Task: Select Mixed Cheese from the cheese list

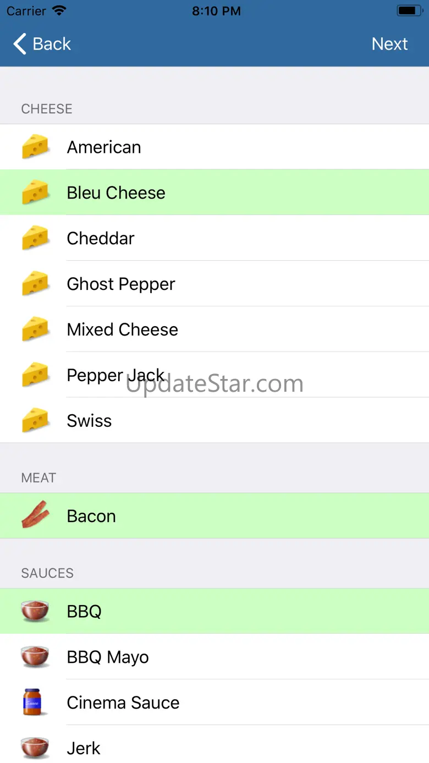Action: coord(215,330)
